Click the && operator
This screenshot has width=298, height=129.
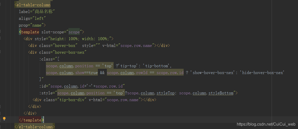tap(102, 73)
